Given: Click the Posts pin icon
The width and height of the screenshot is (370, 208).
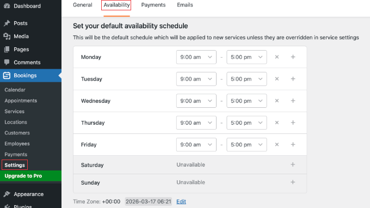Looking at the screenshot, I should (x=7, y=23).
